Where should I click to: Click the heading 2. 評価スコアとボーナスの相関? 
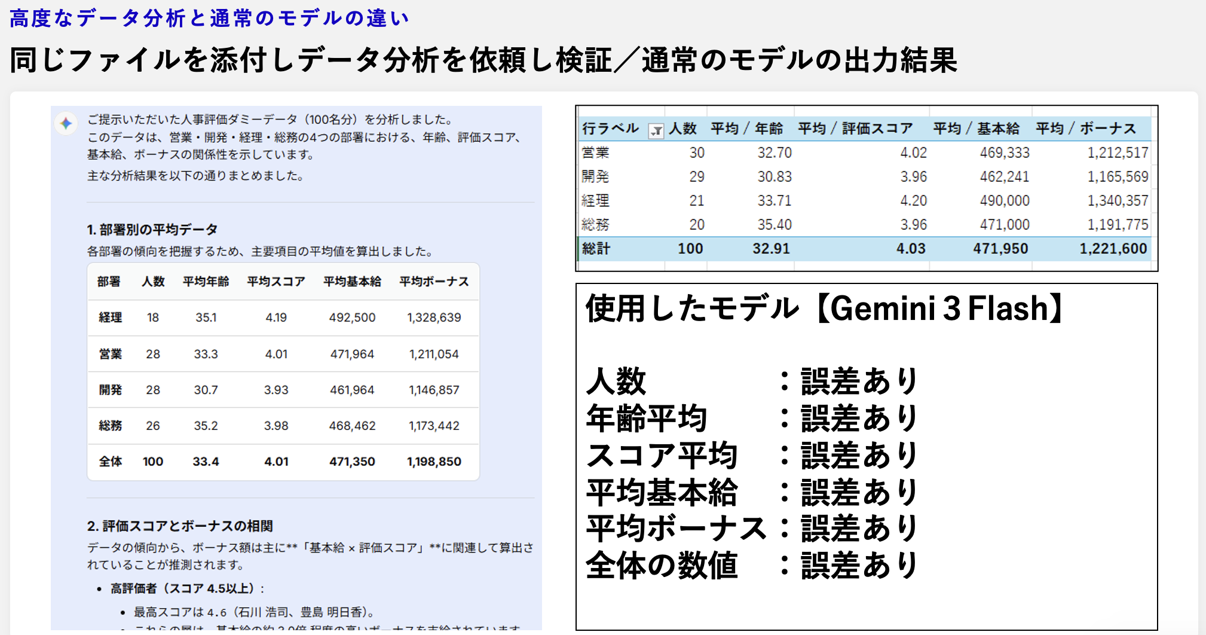pyautogui.click(x=180, y=526)
